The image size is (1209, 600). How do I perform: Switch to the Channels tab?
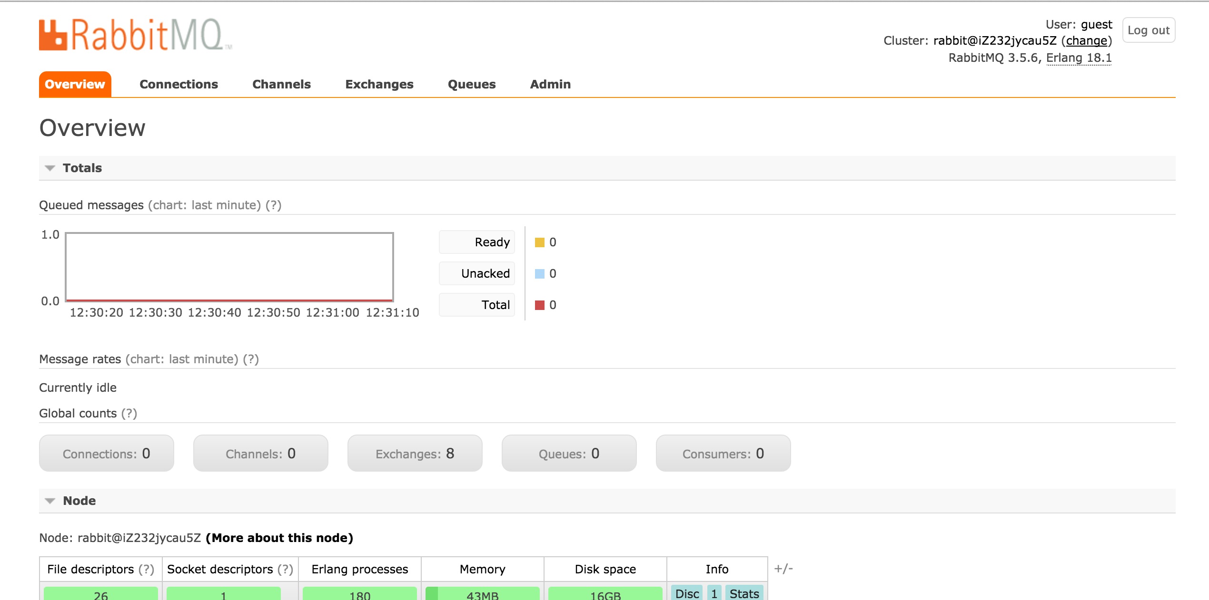[281, 84]
